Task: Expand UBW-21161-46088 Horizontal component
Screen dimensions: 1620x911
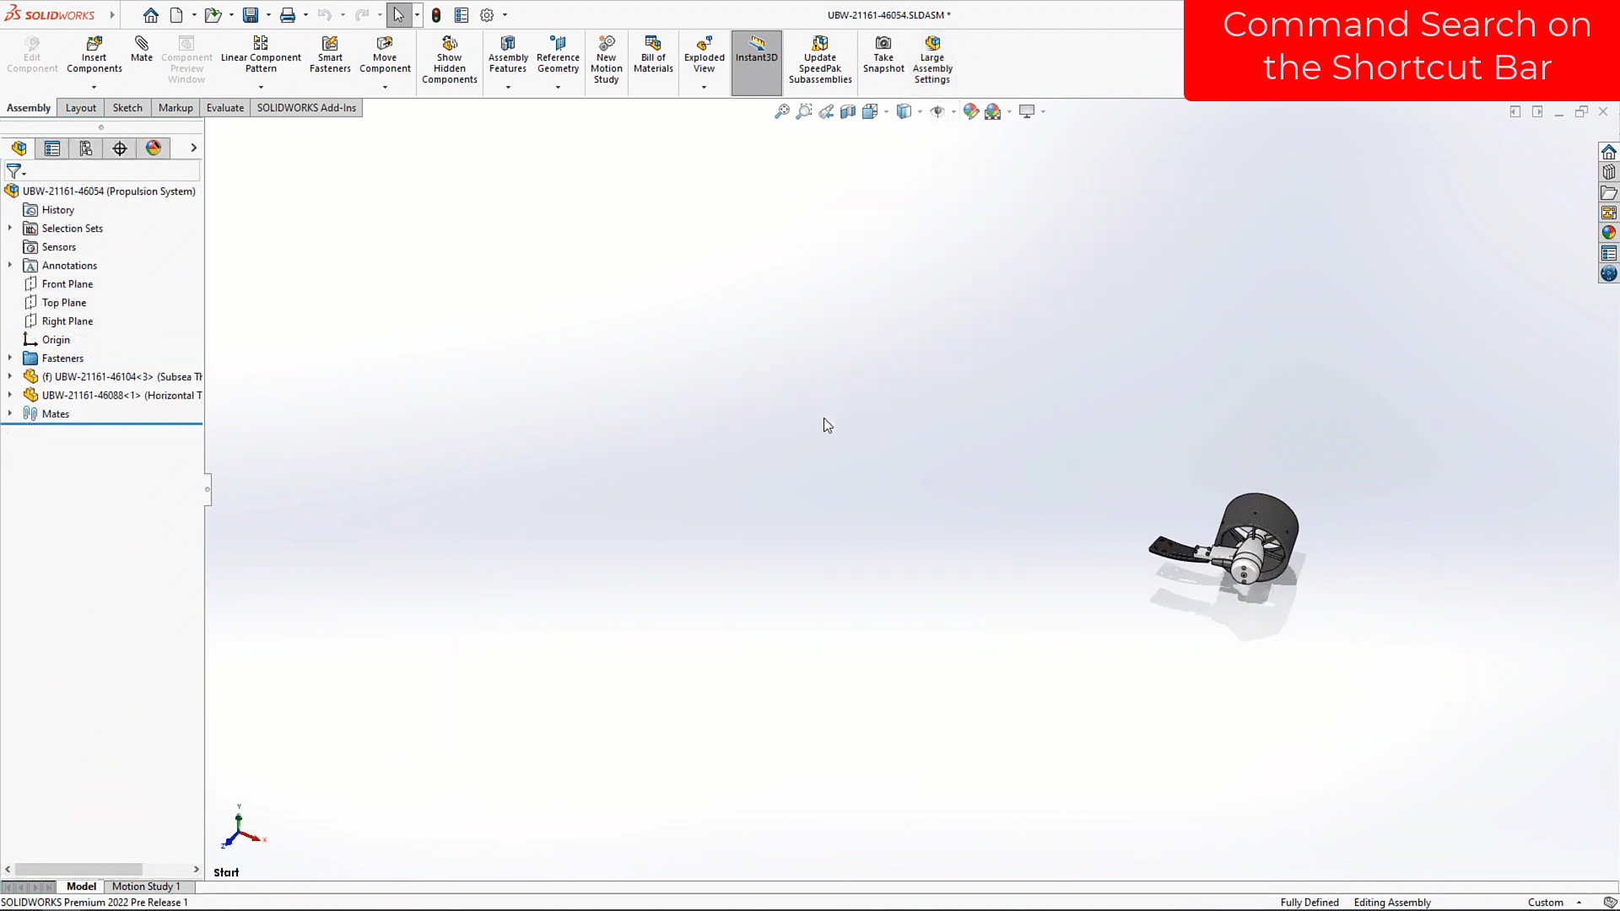Action: (x=10, y=395)
